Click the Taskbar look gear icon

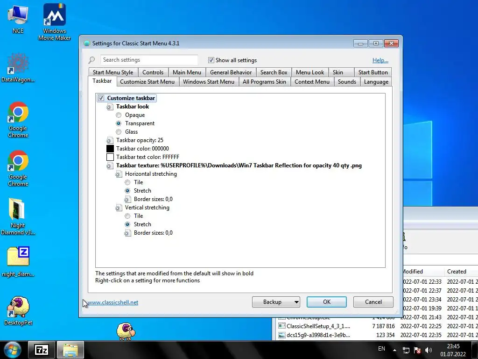(x=110, y=107)
